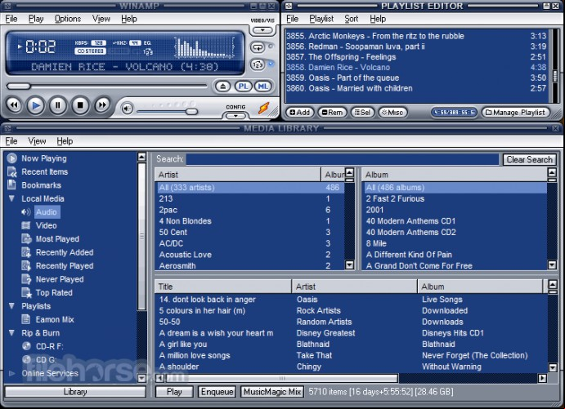Collapse the Playlists tree node
This screenshot has width=565, height=409.
pos(11,306)
